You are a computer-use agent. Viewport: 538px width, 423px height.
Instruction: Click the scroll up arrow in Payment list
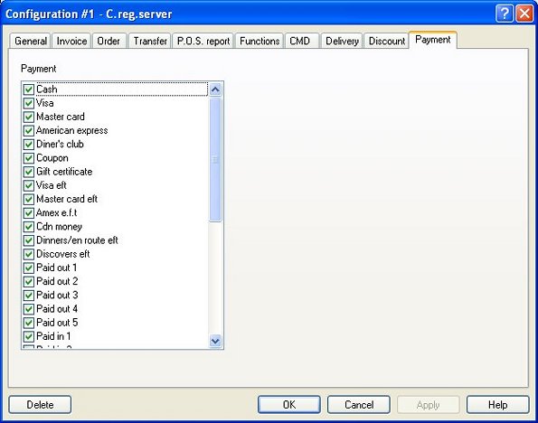pyautogui.click(x=215, y=89)
